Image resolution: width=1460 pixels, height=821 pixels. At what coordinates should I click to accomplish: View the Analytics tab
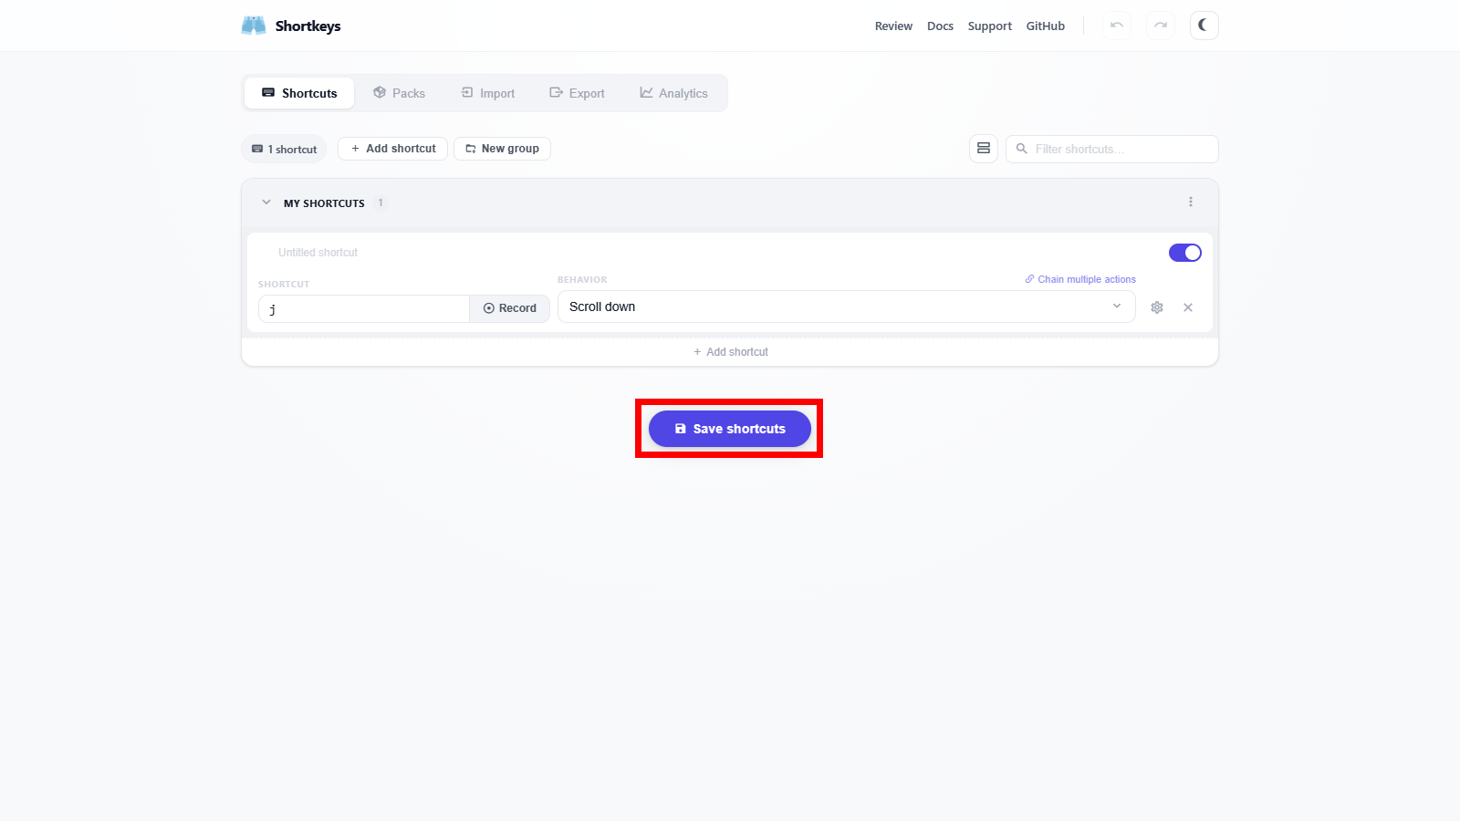click(x=673, y=93)
